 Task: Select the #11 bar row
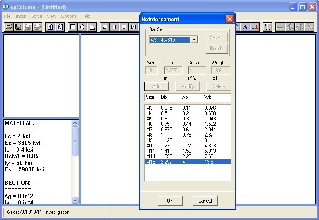(188, 151)
